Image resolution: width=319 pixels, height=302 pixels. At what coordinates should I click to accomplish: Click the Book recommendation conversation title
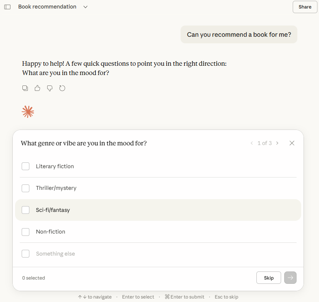(47, 7)
